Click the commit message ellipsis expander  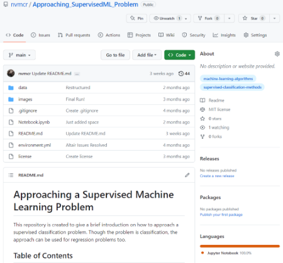[77, 74]
